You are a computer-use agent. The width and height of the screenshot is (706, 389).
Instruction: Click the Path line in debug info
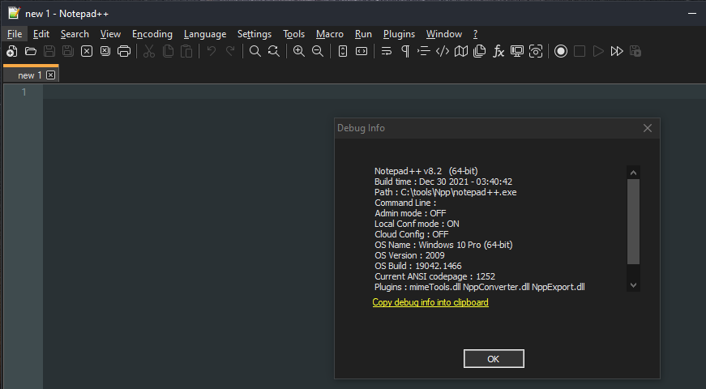tap(445, 192)
